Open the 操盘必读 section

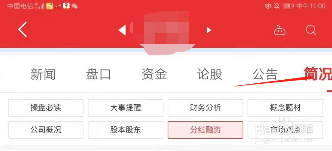click(46, 108)
